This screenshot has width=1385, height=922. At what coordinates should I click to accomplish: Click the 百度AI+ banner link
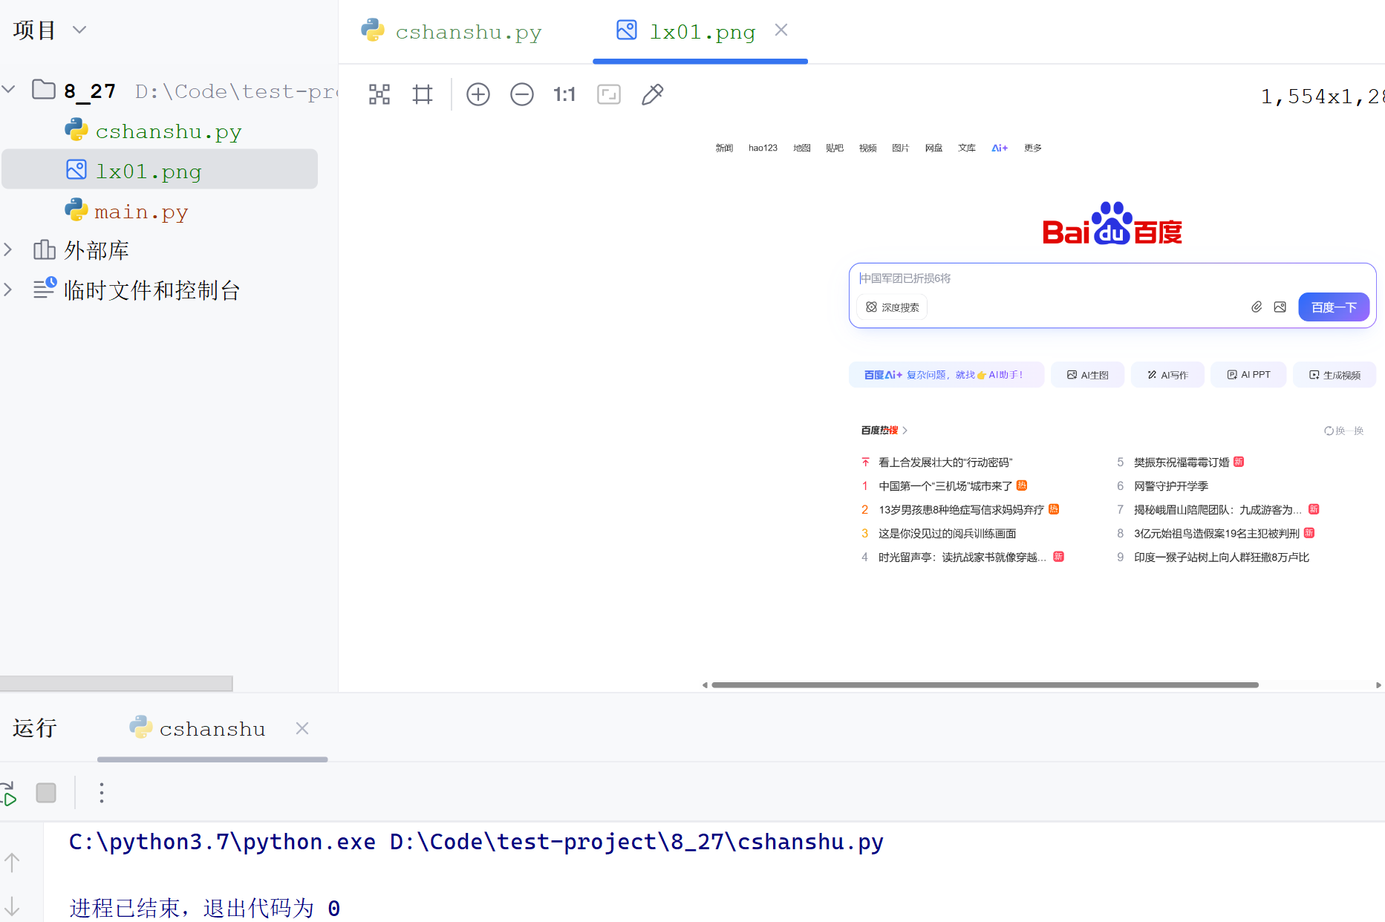(946, 375)
